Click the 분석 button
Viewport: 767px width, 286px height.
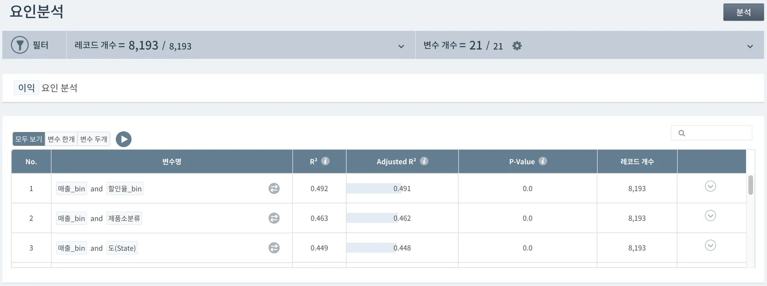pos(743,12)
